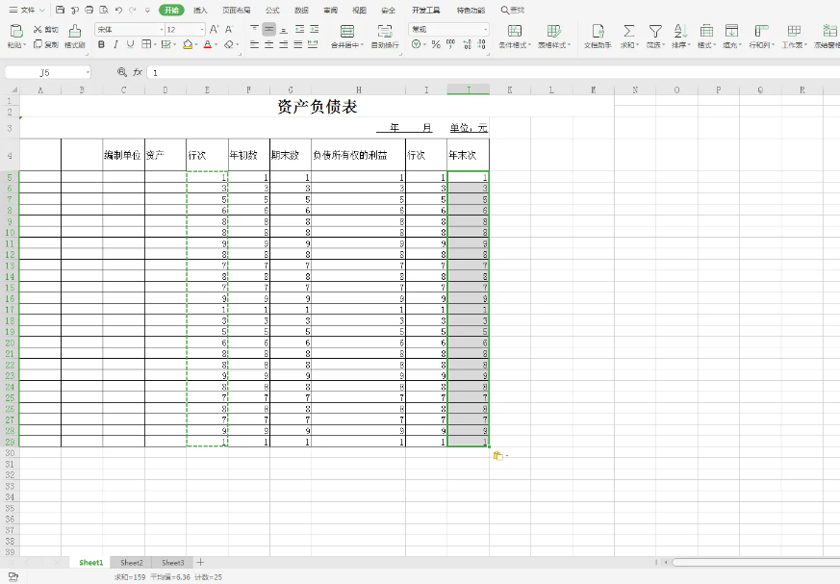
Task: Click the Wrap Text (自动换行) icon
Action: (x=385, y=31)
